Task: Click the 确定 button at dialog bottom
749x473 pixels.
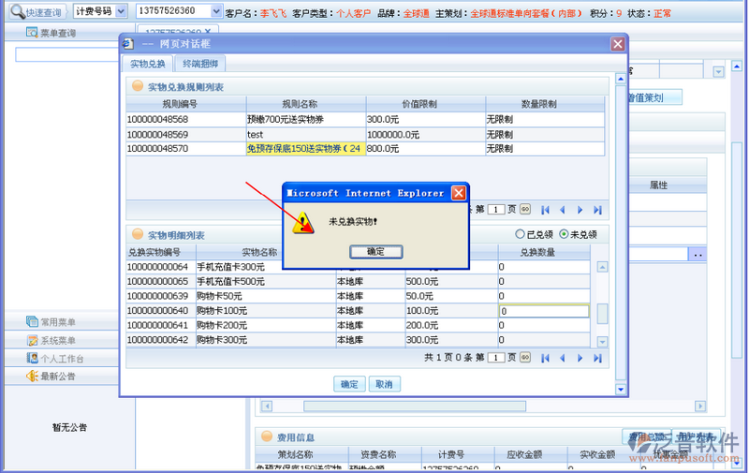Action: (349, 384)
